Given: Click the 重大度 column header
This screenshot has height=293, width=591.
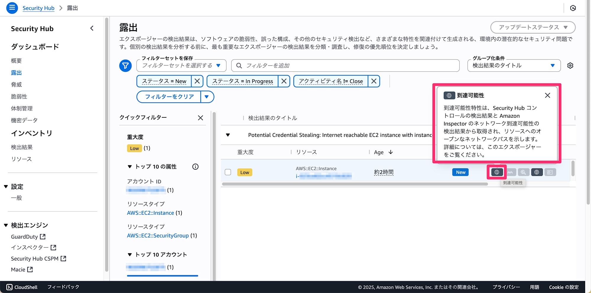Looking at the screenshot, I should (246, 152).
